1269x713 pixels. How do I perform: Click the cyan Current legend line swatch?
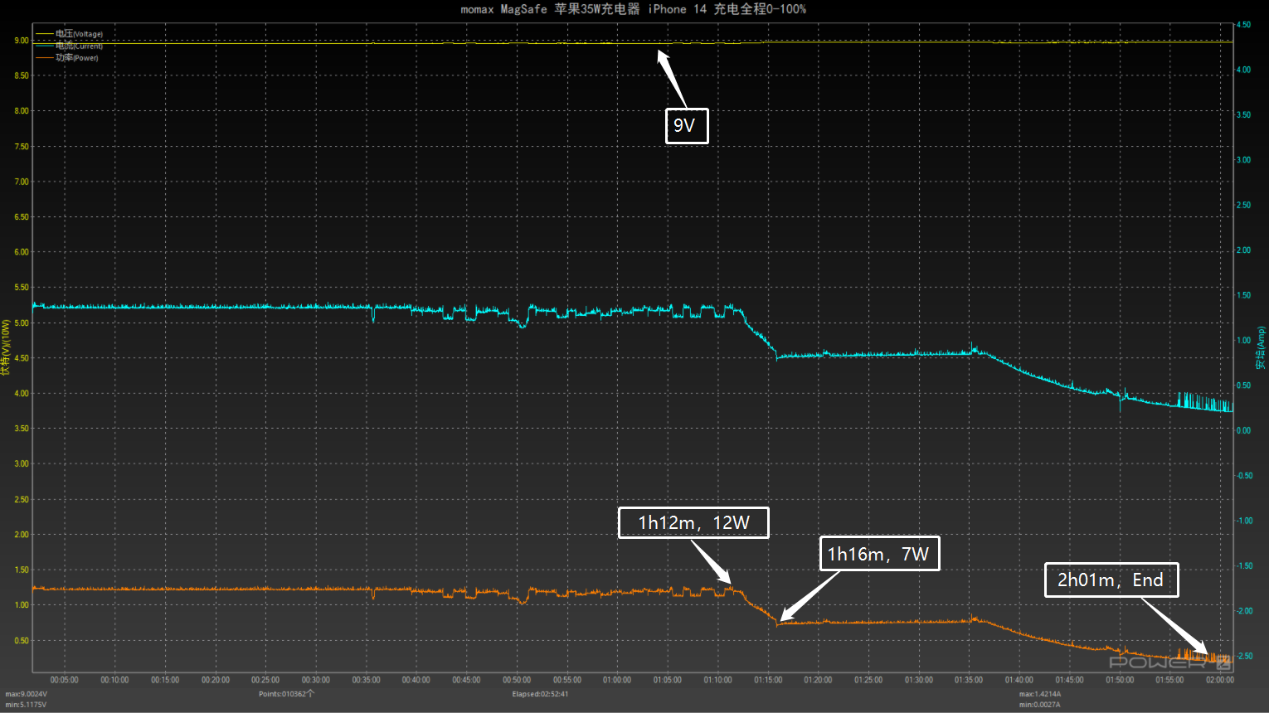pos(44,46)
